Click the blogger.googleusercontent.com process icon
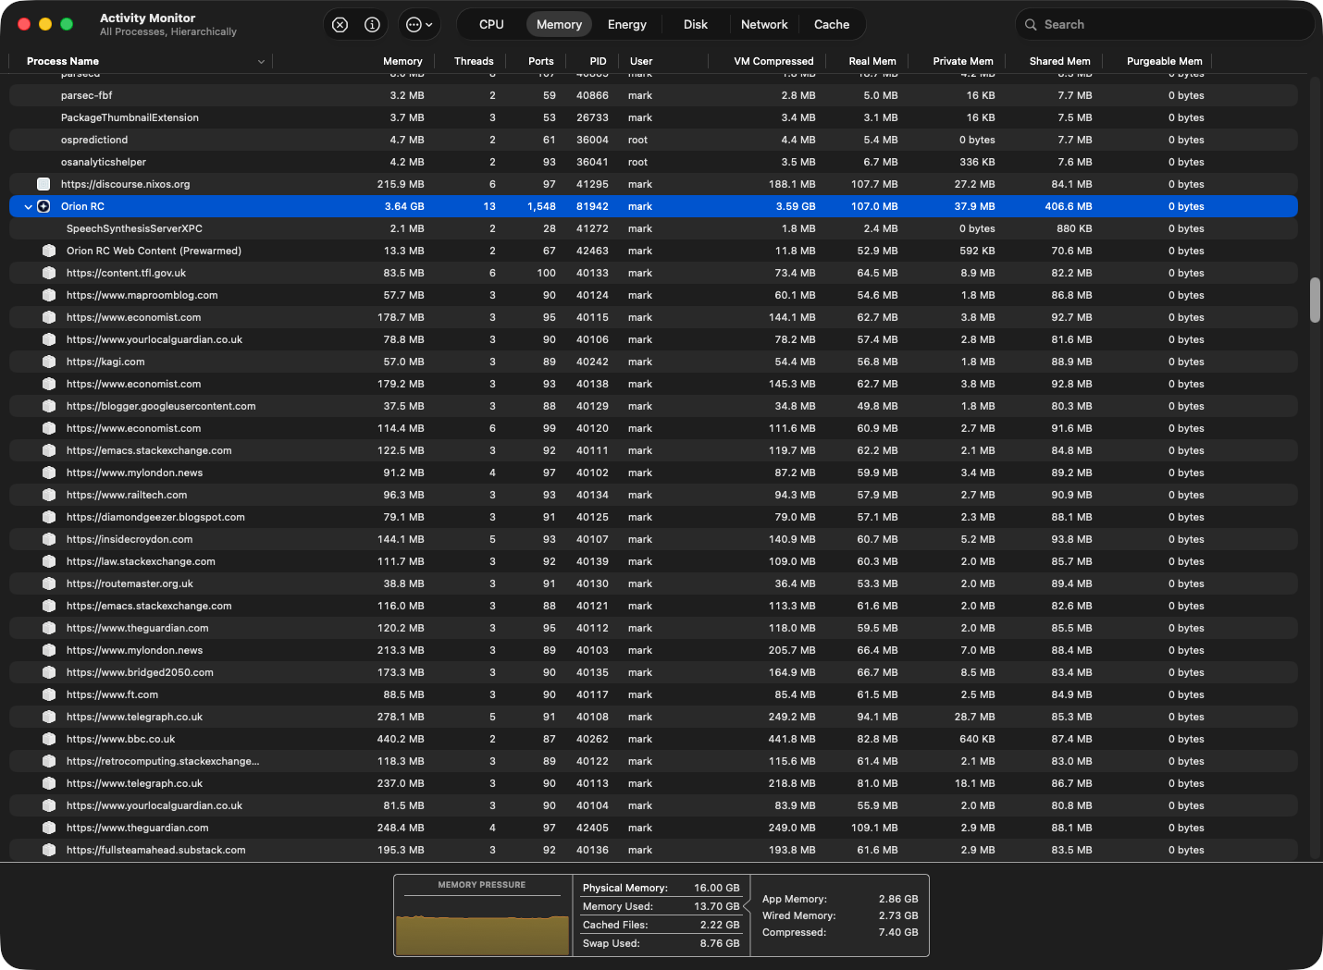Image resolution: width=1323 pixels, height=970 pixels. coord(49,406)
